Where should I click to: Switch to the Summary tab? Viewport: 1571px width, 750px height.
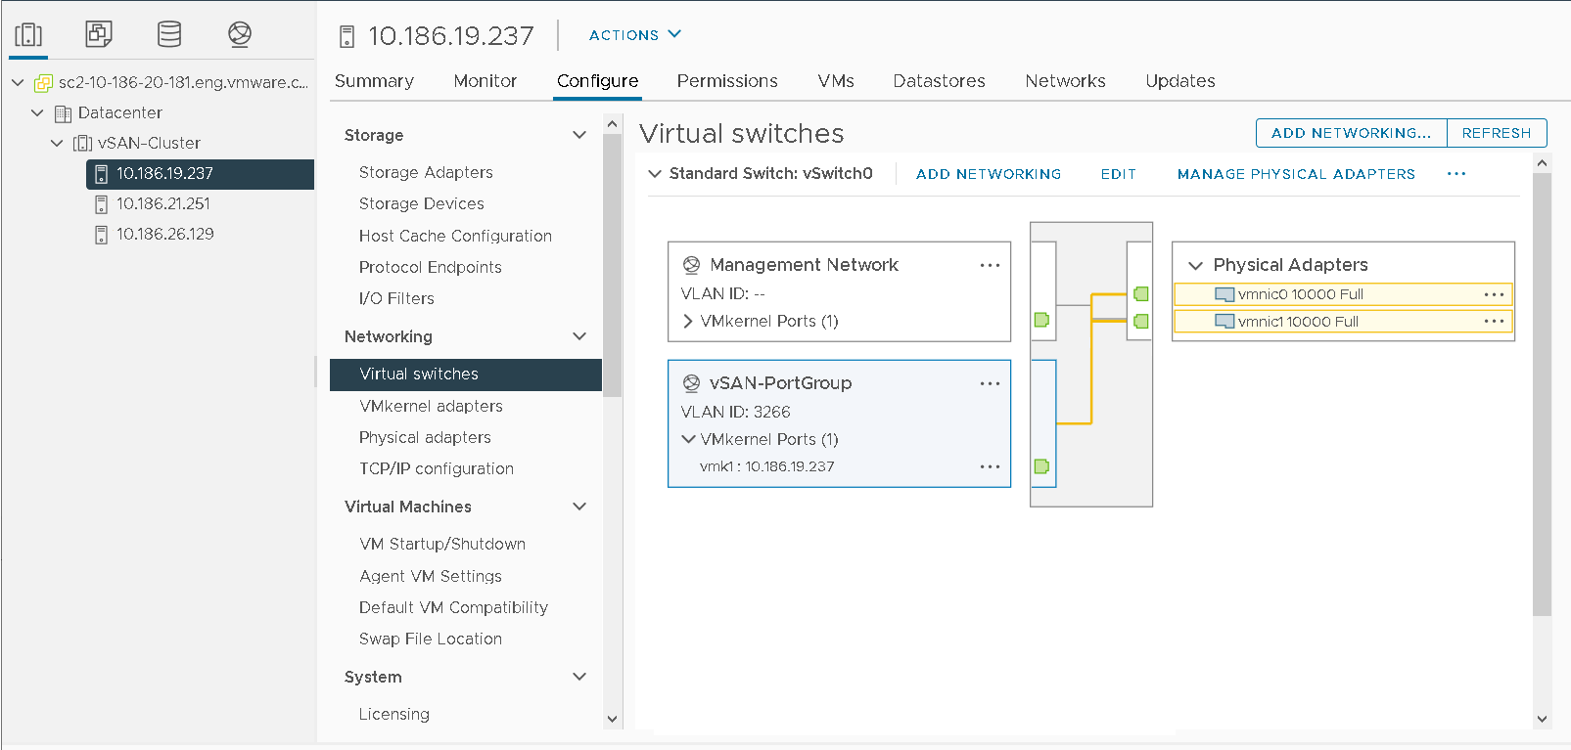coord(374,81)
